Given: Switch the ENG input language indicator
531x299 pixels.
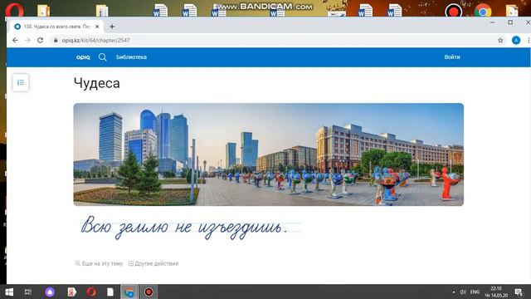Looking at the screenshot, I should pos(475,292).
